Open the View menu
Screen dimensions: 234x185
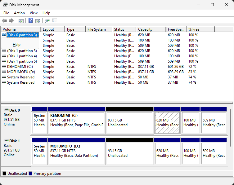[34, 13]
